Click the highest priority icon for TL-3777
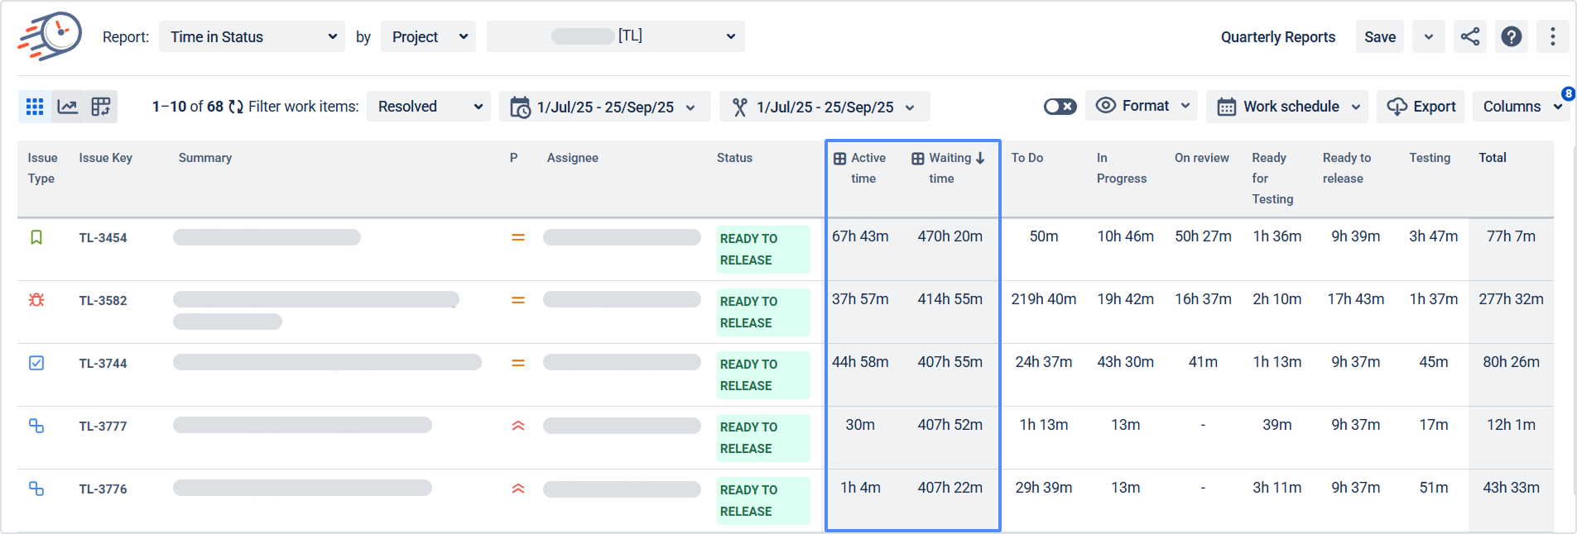 518,426
